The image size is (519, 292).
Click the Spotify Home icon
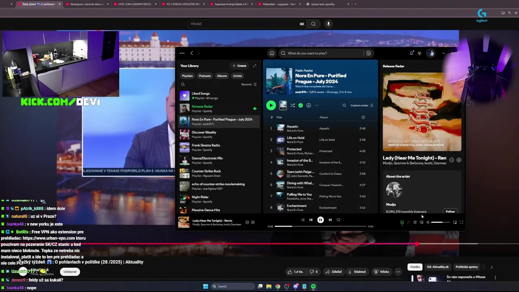click(x=272, y=53)
